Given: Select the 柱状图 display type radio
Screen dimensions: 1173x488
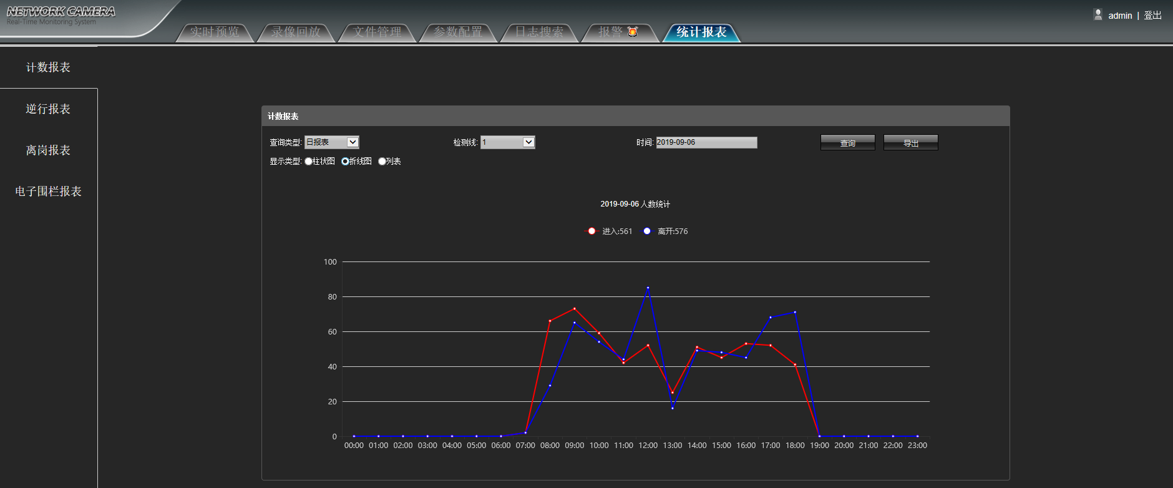Looking at the screenshot, I should (308, 162).
